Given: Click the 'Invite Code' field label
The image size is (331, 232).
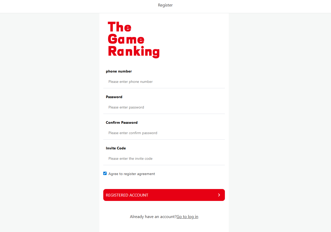Looking at the screenshot, I should click(x=116, y=148).
